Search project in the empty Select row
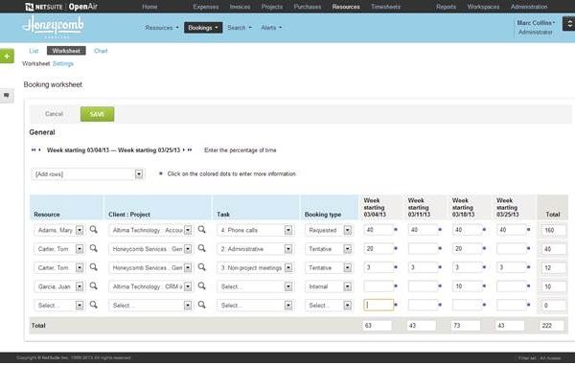 coord(201,305)
